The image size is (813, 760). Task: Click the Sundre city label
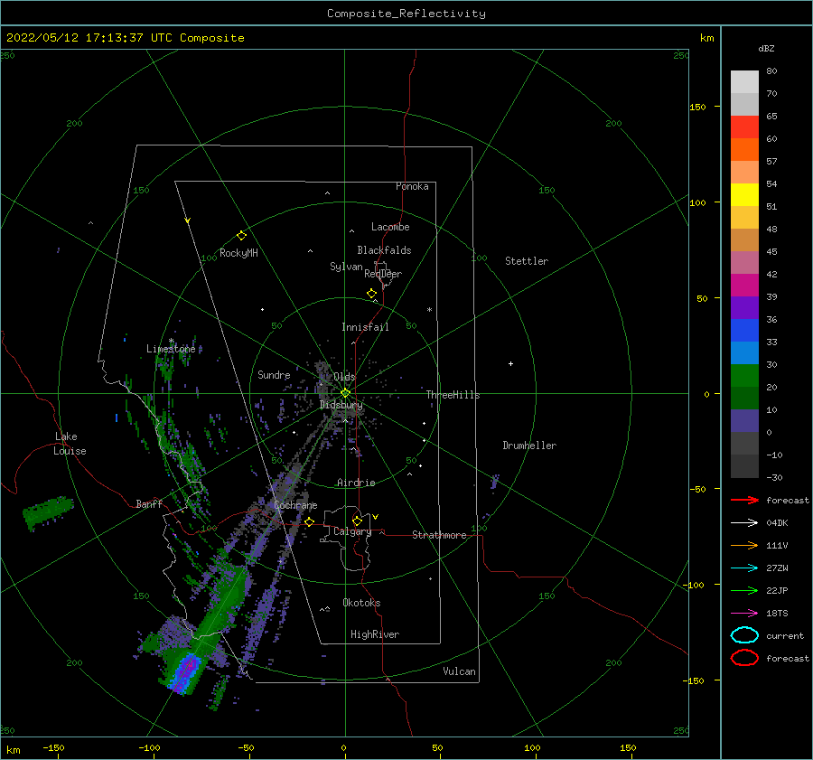pyautogui.click(x=274, y=374)
